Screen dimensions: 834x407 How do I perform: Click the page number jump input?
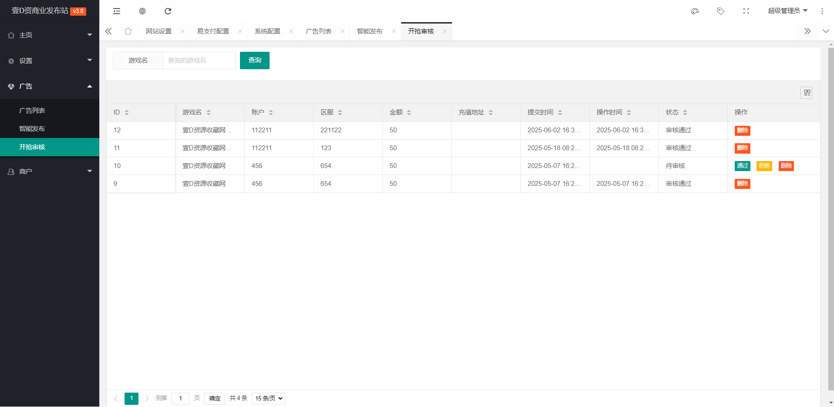[180, 399]
